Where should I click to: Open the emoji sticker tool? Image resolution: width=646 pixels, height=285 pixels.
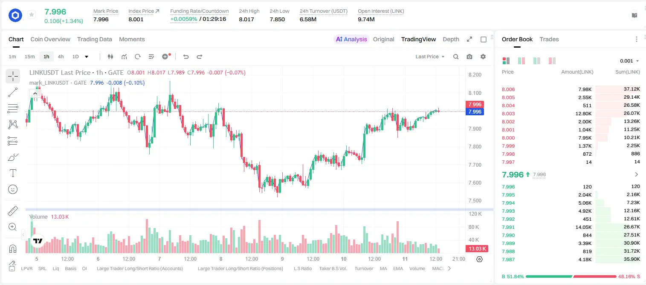[13, 189]
